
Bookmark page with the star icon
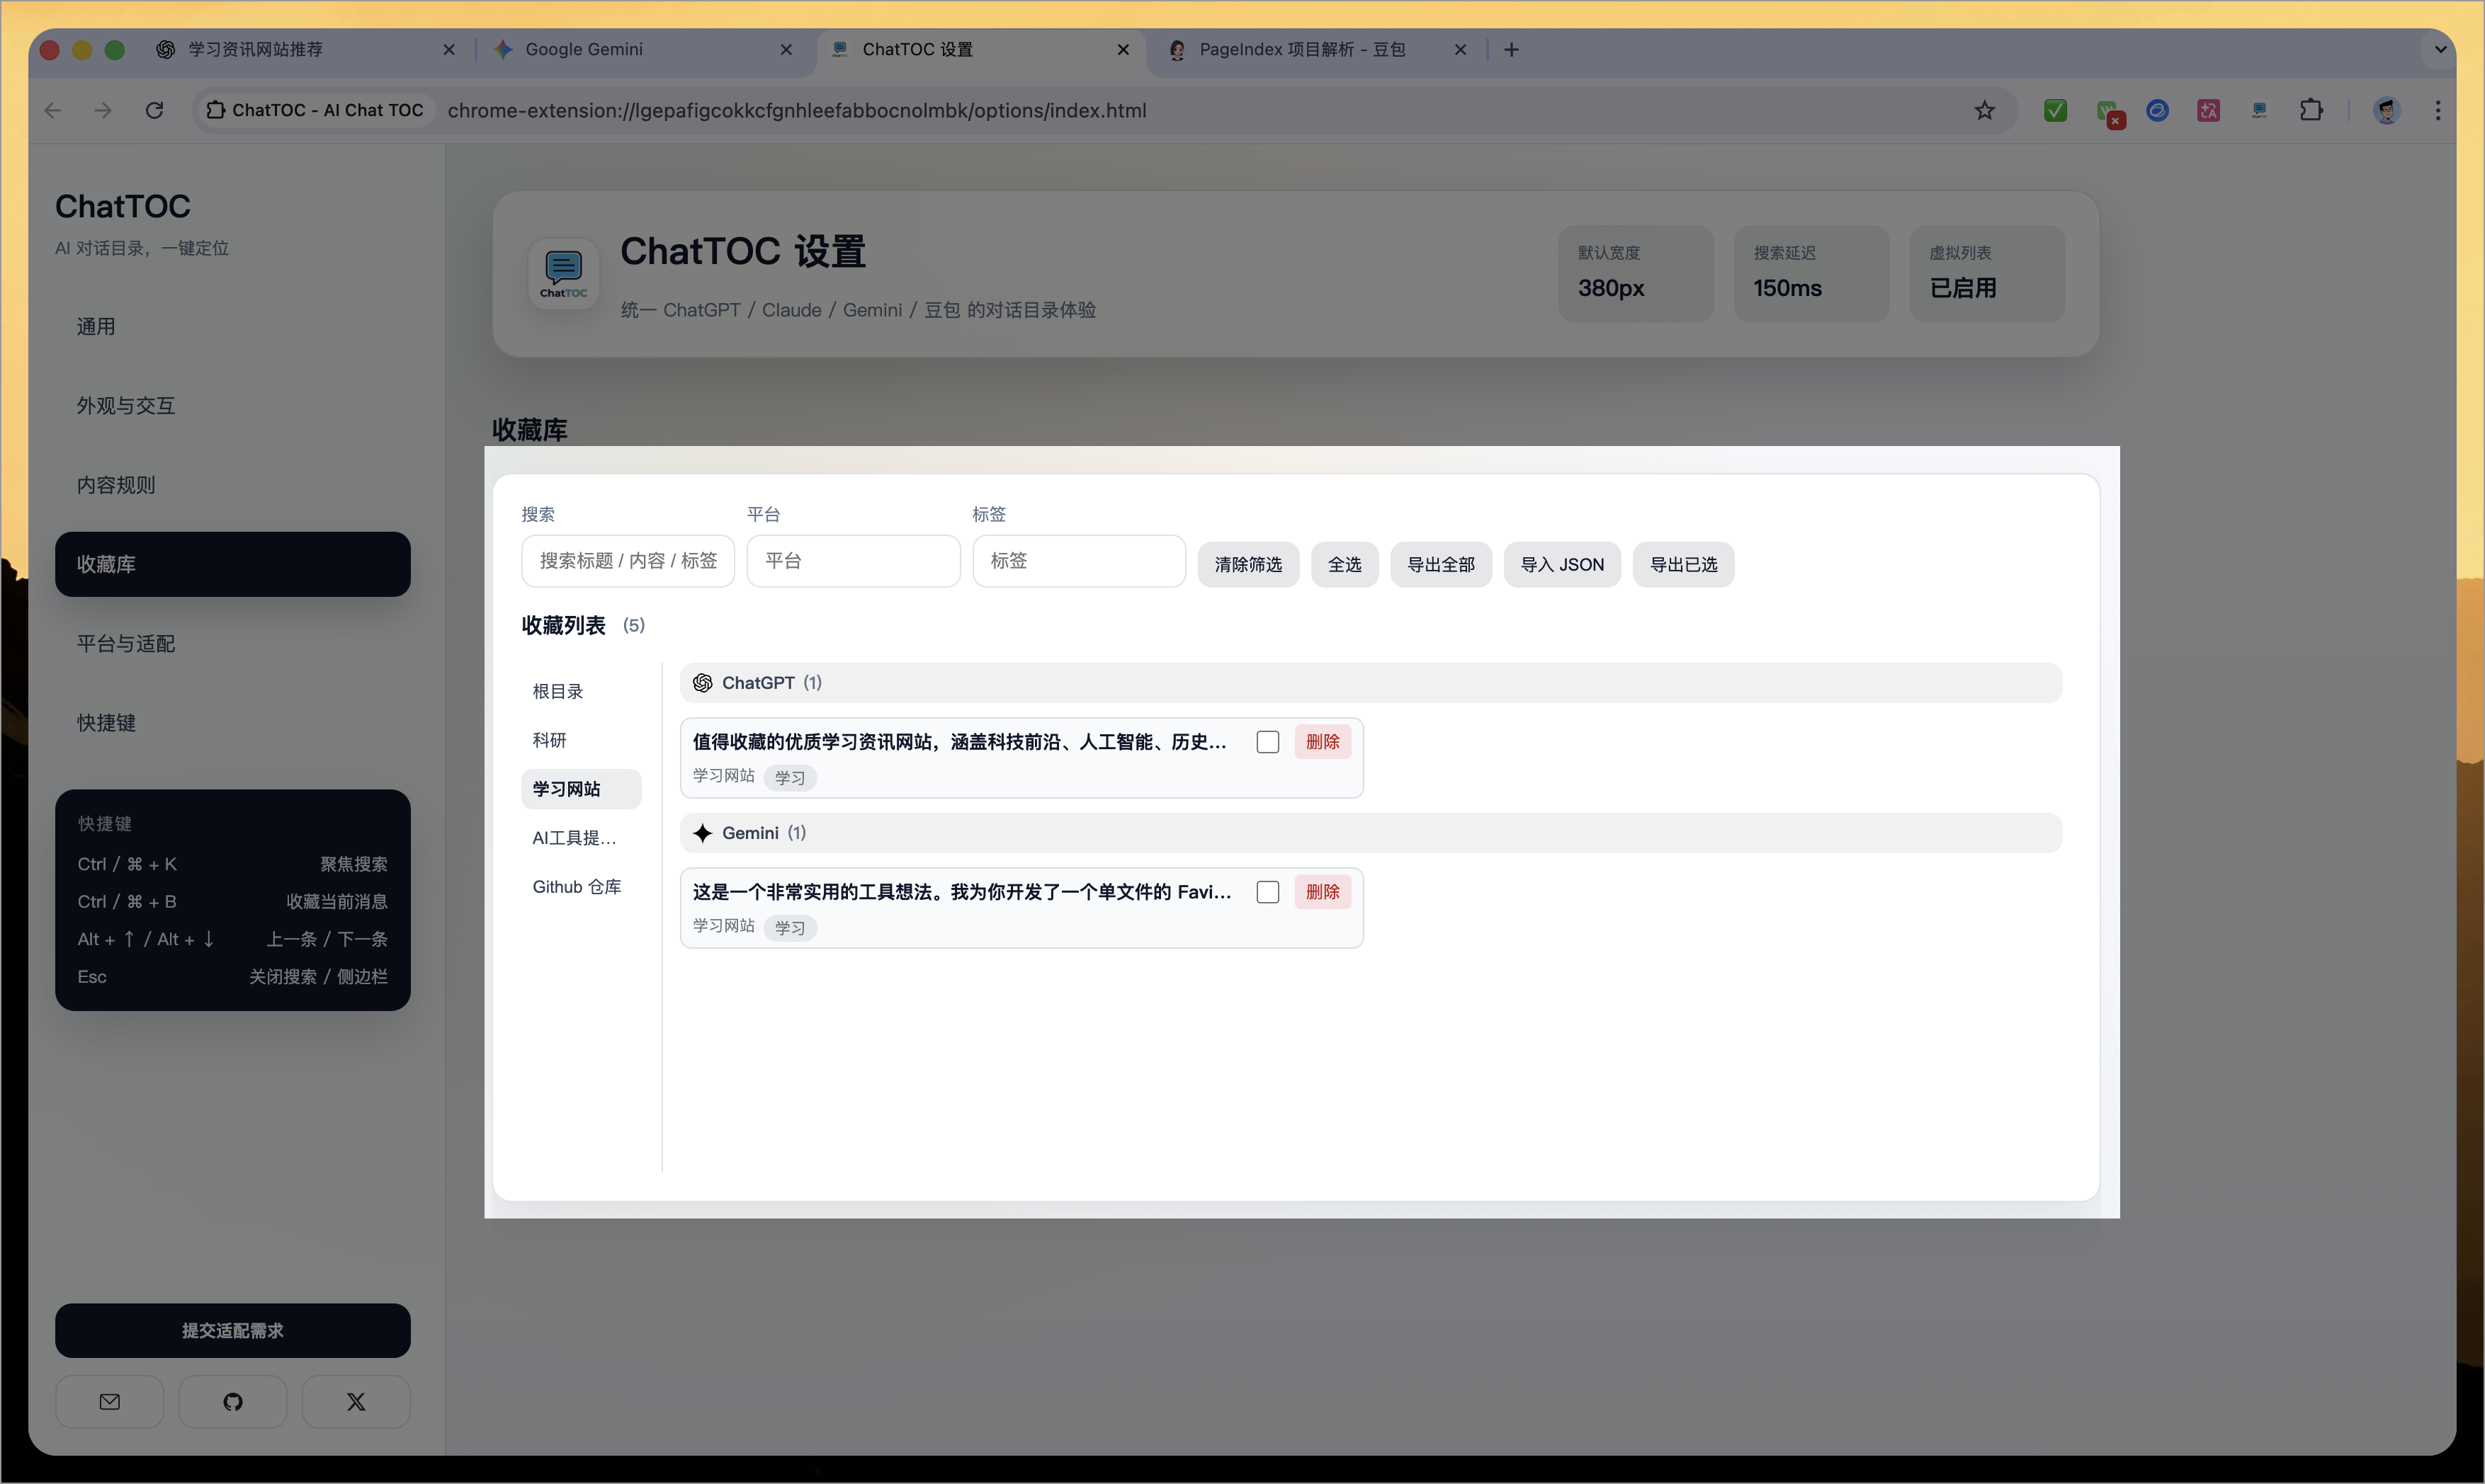coord(1985,110)
